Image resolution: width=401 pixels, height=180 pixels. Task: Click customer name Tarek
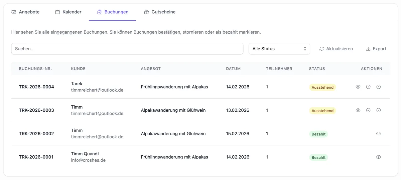pos(77,84)
